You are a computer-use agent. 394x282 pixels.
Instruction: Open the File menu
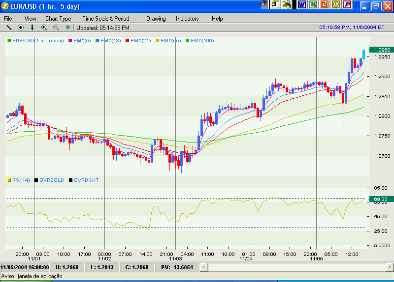(x=8, y=19)
